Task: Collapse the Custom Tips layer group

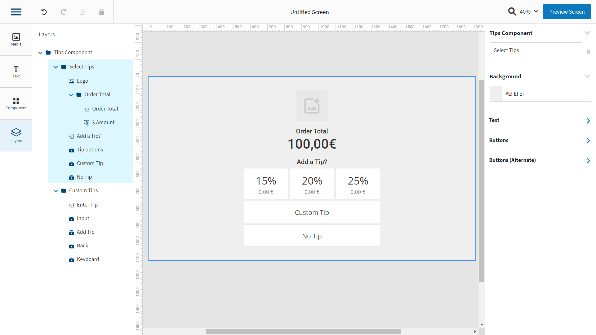Action: point(56,191)
